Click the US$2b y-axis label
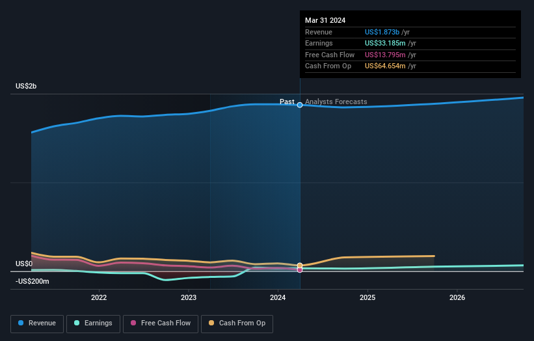The height and width of the screenshot is (341, 534). tap(26, 87)
